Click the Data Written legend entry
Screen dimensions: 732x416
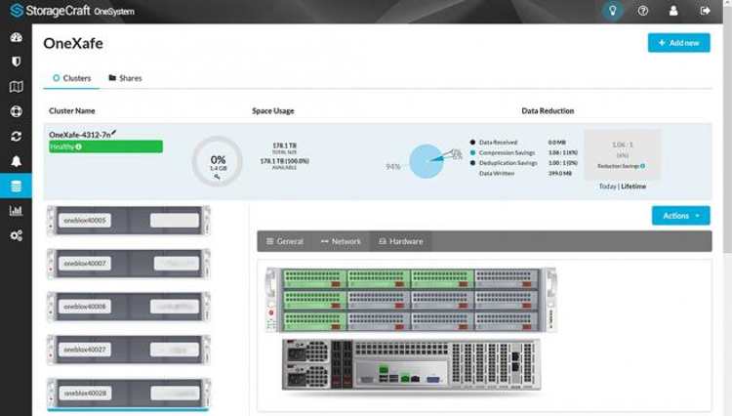coord(496,173)
